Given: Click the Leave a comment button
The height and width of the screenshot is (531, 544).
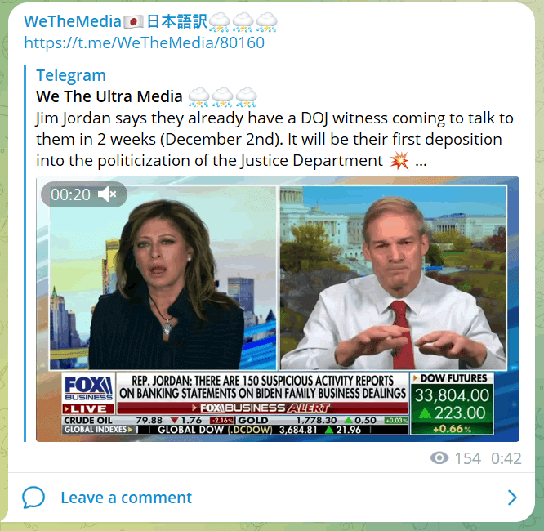Looking at the screenshot, I should tap(127, 498).
